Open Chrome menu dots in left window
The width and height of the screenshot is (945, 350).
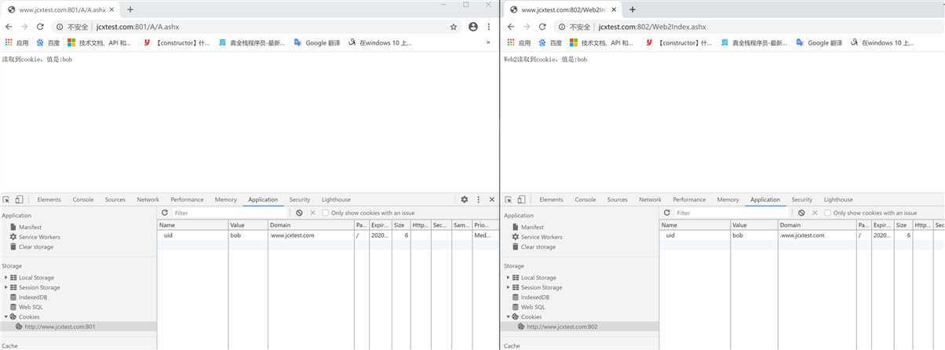pos(489,26)
